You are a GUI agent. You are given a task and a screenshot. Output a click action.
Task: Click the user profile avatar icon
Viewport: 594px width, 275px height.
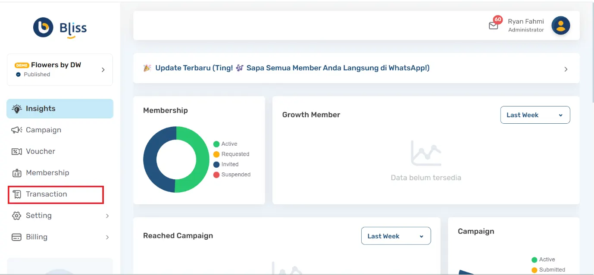tap(560, 25)
